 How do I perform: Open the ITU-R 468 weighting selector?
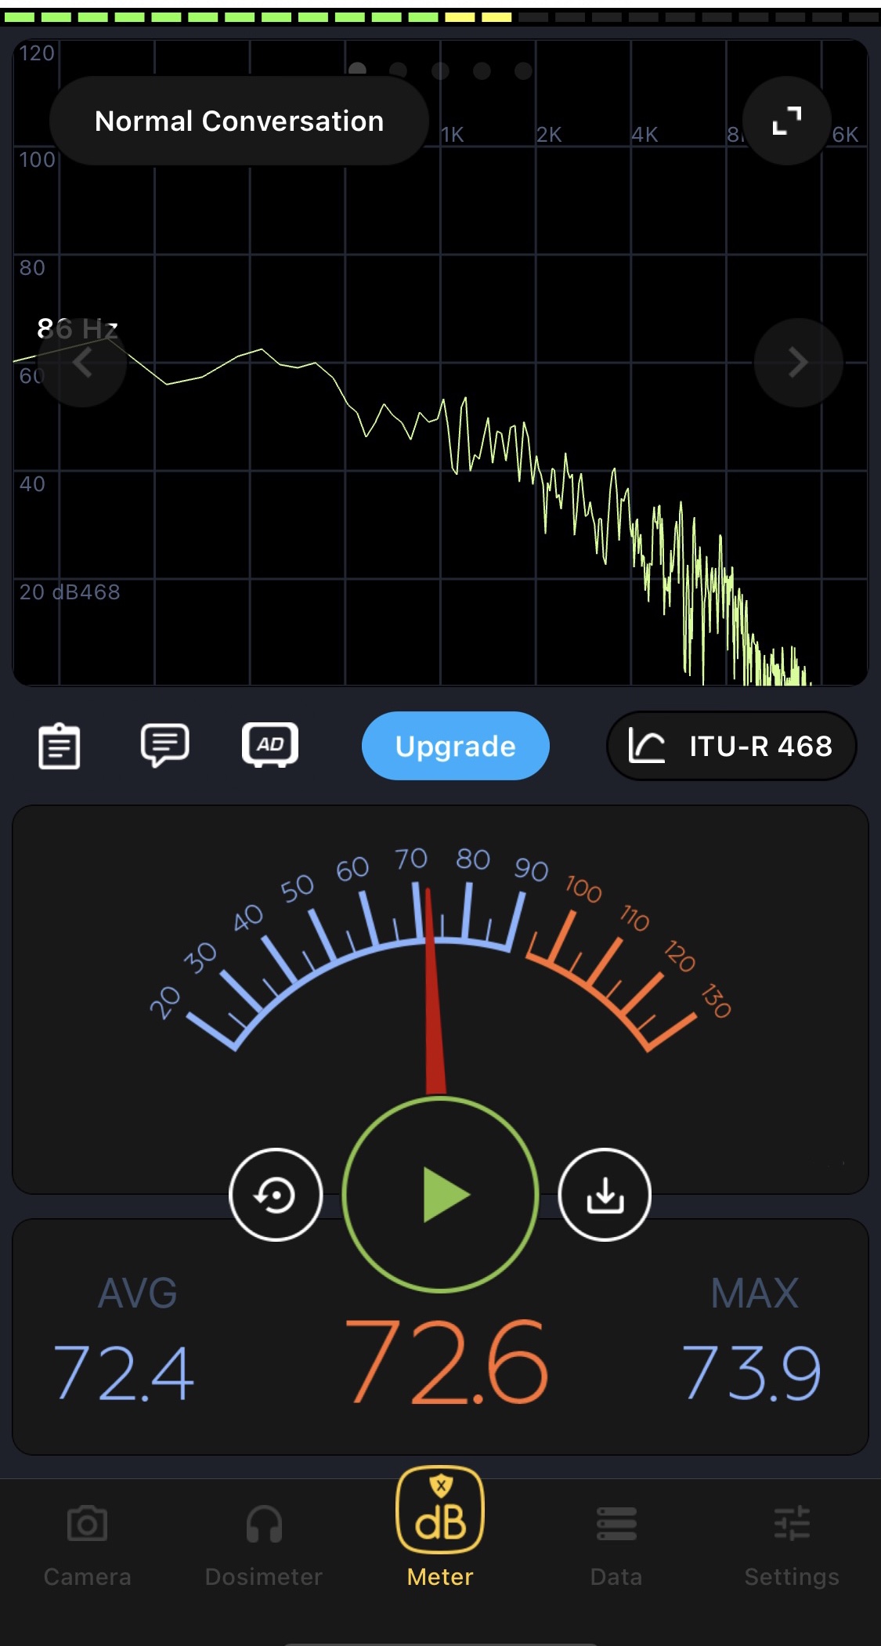(x=731, y=746)
